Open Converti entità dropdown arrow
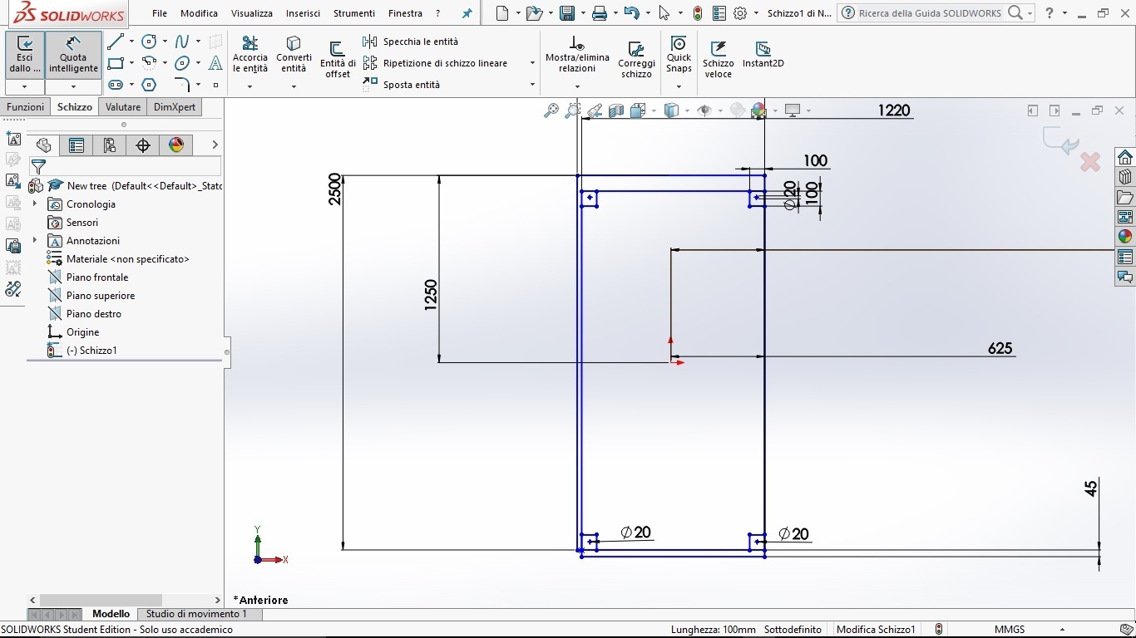The width and height of the screenshot is (1136, 638). click(x=294, y=86)
